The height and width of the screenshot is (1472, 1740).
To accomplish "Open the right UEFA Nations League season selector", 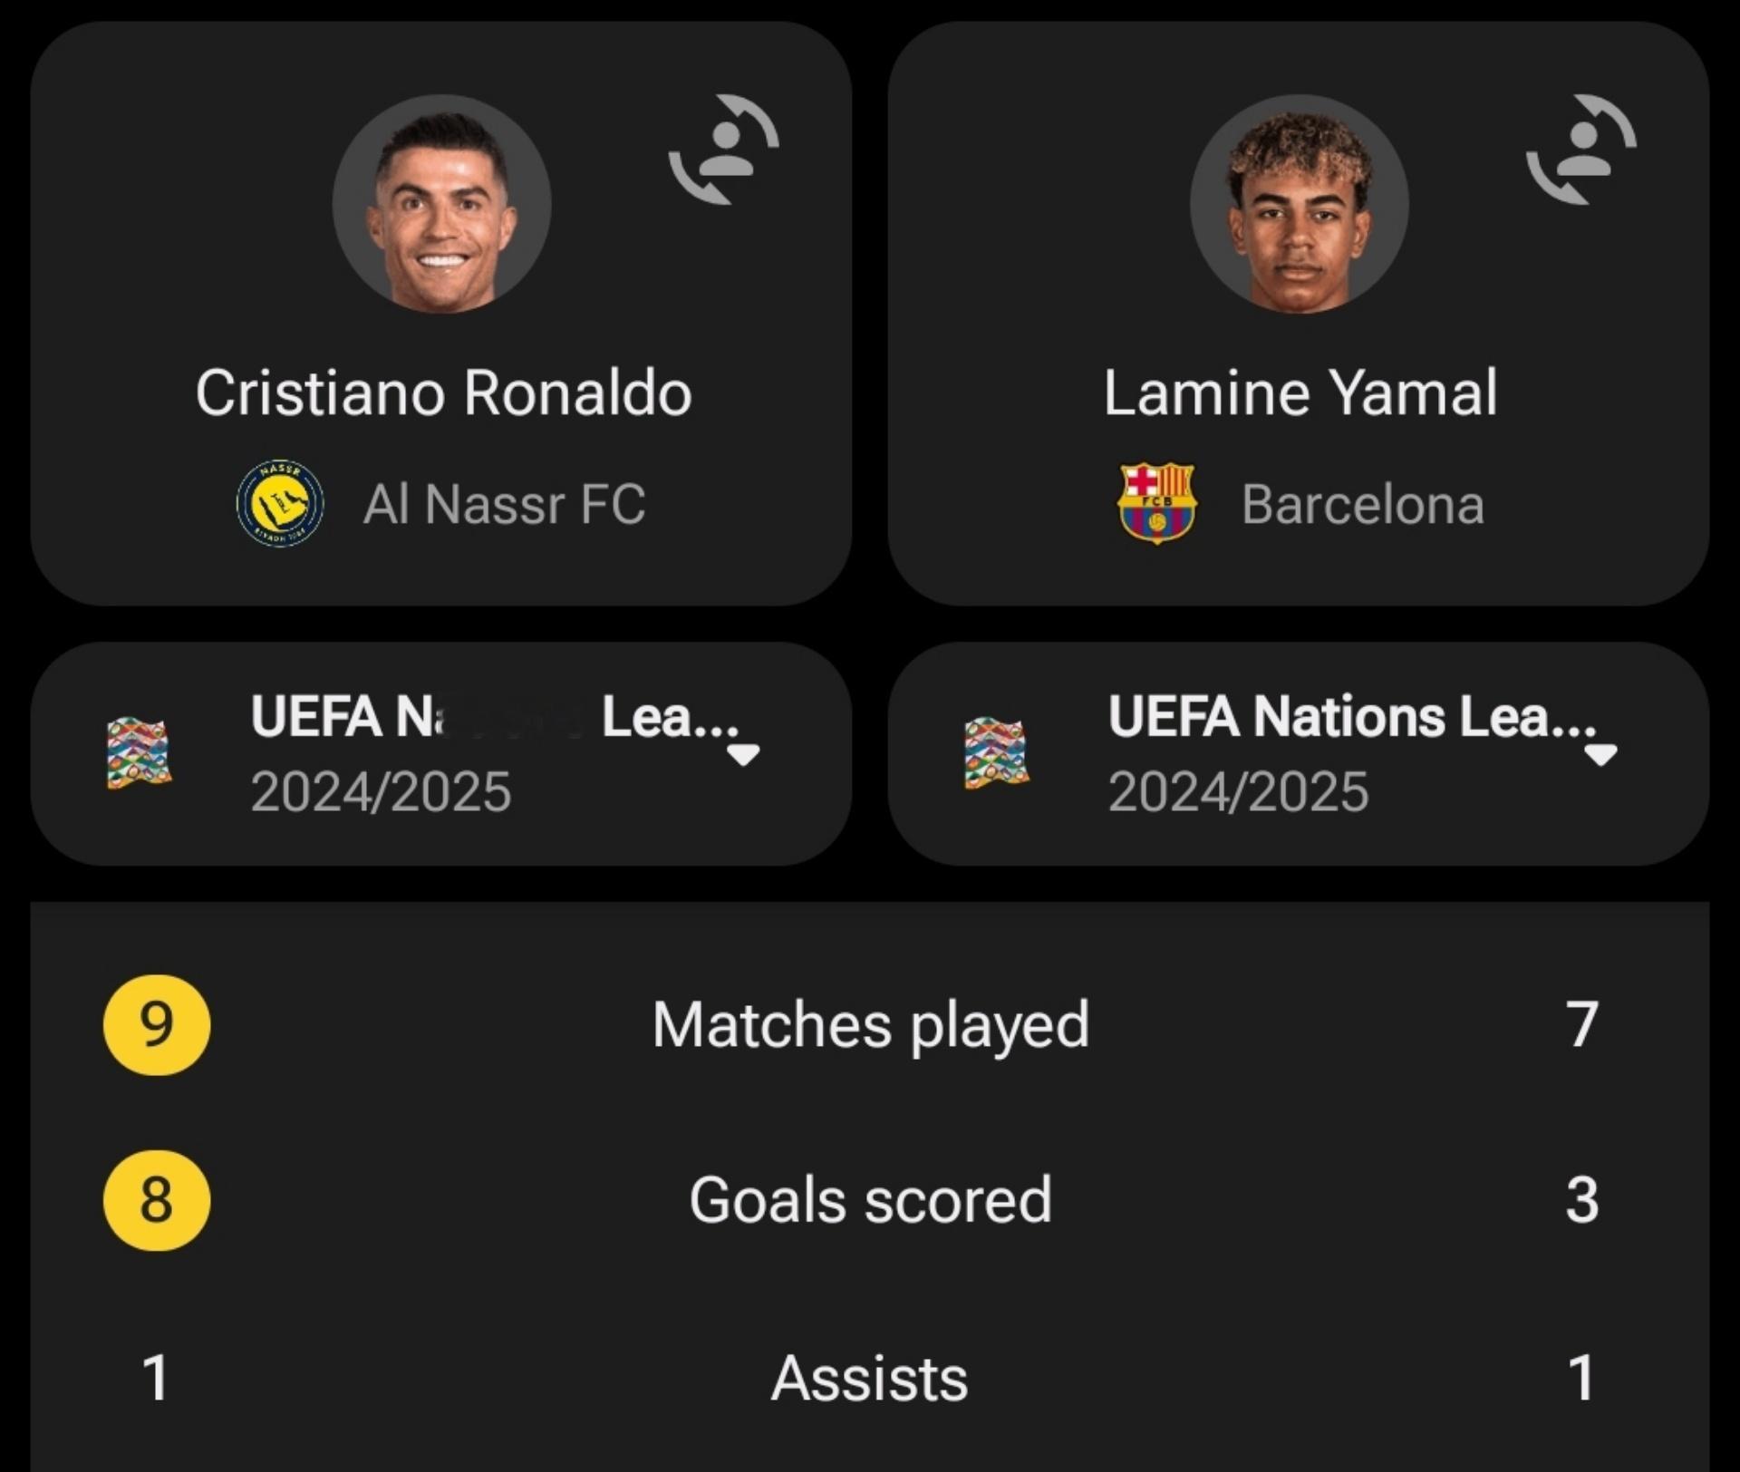I will pos(1299,754).
